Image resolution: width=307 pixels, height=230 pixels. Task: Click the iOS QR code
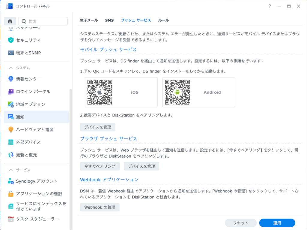[100, 92]
